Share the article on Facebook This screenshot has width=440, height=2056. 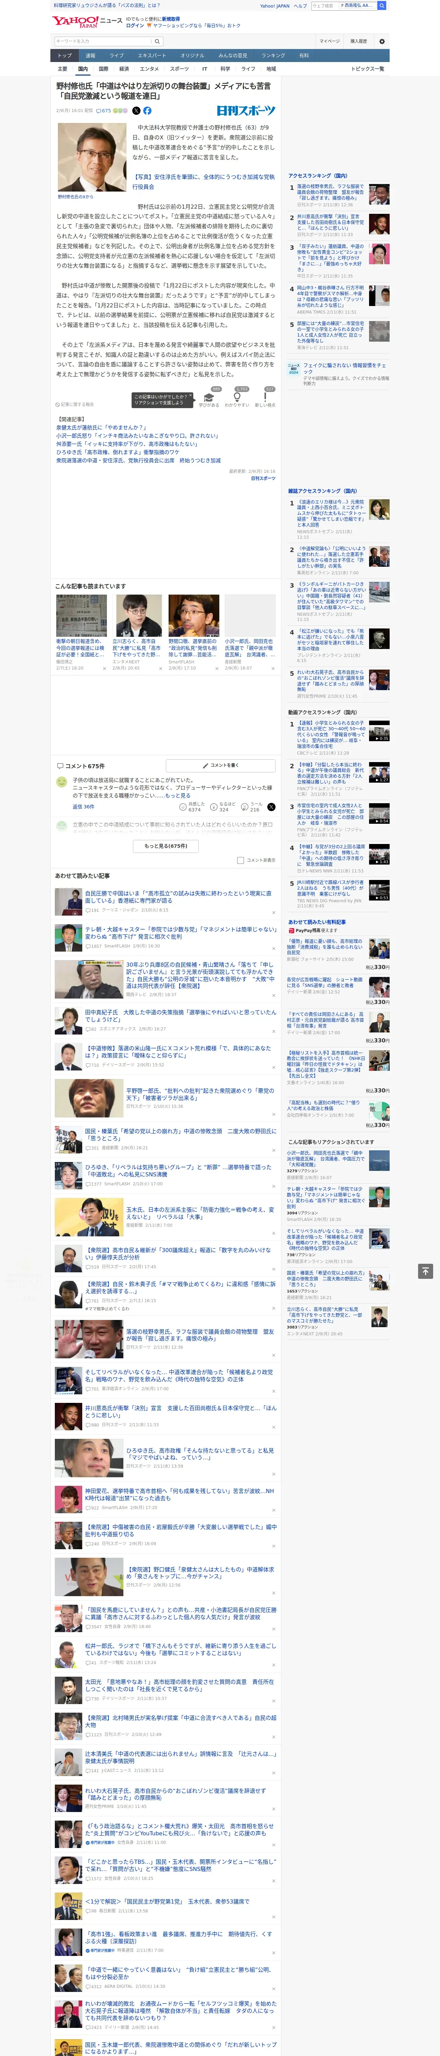[x=147, y=111]
